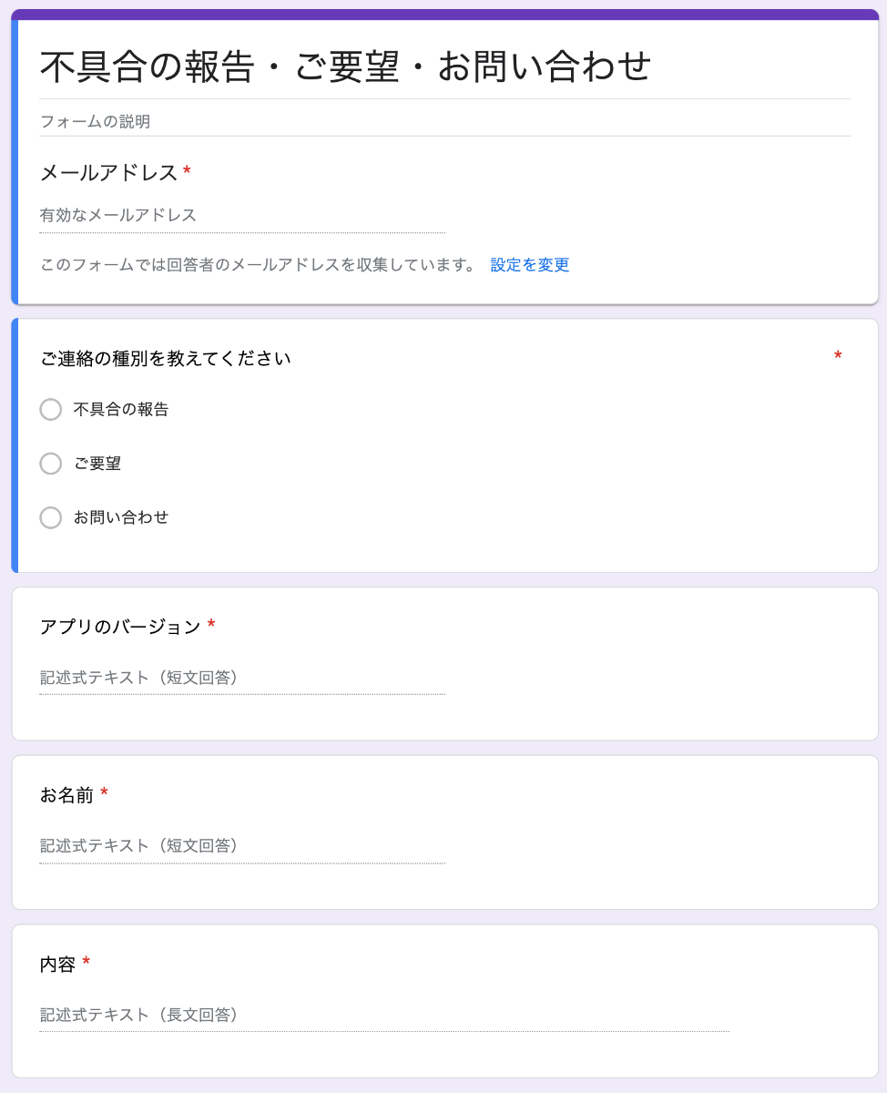Select the 内容 question title
The image size is (887, 1093).
point(57,964)
